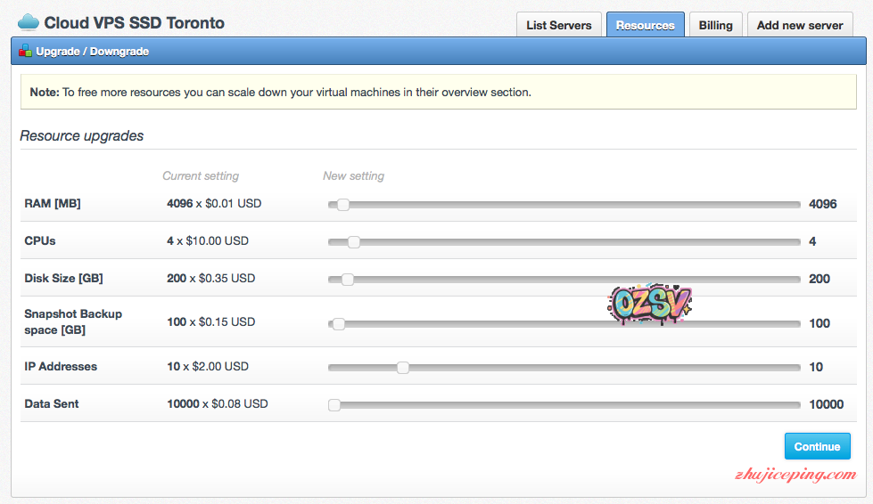Go to the Add new server tab
Screen dimensions: 873x504
pos(799,25)
